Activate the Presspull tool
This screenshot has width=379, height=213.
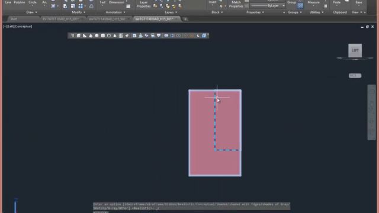[x=140, y=35]
